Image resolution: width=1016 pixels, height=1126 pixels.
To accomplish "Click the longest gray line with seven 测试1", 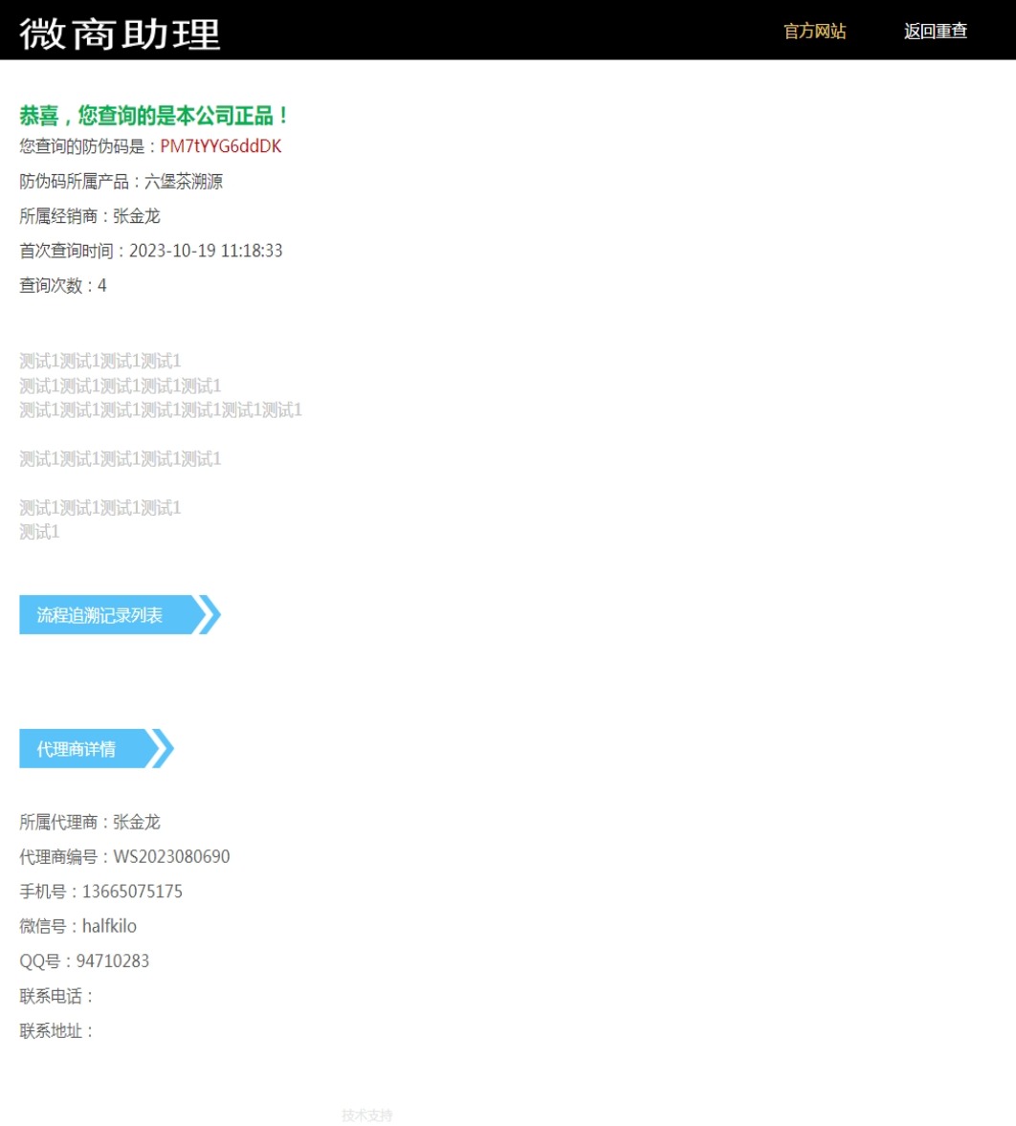I will click(160, 410).
